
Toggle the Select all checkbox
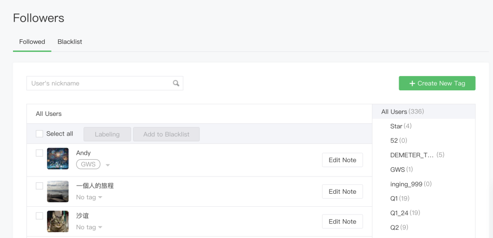pyautogui.click(x=39, y=134)
